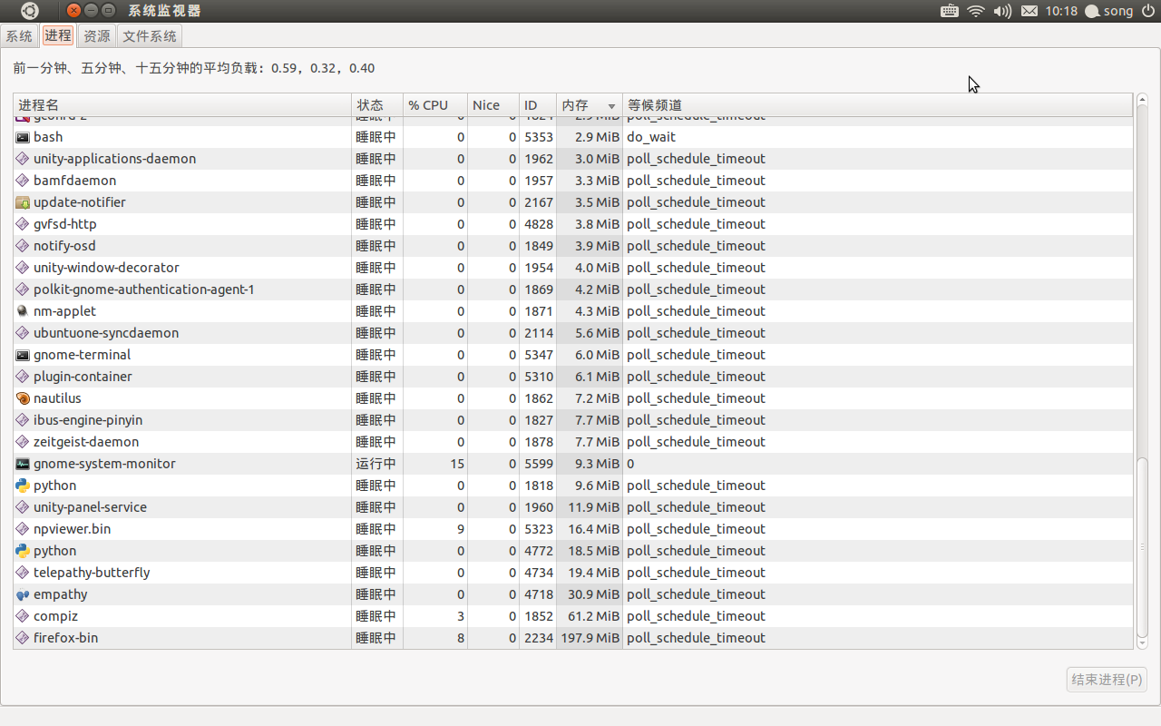The width and height of the screenshot is (1161, 726).
Task: Switch to the 系统 tab
Action: (x=19, y=36)
